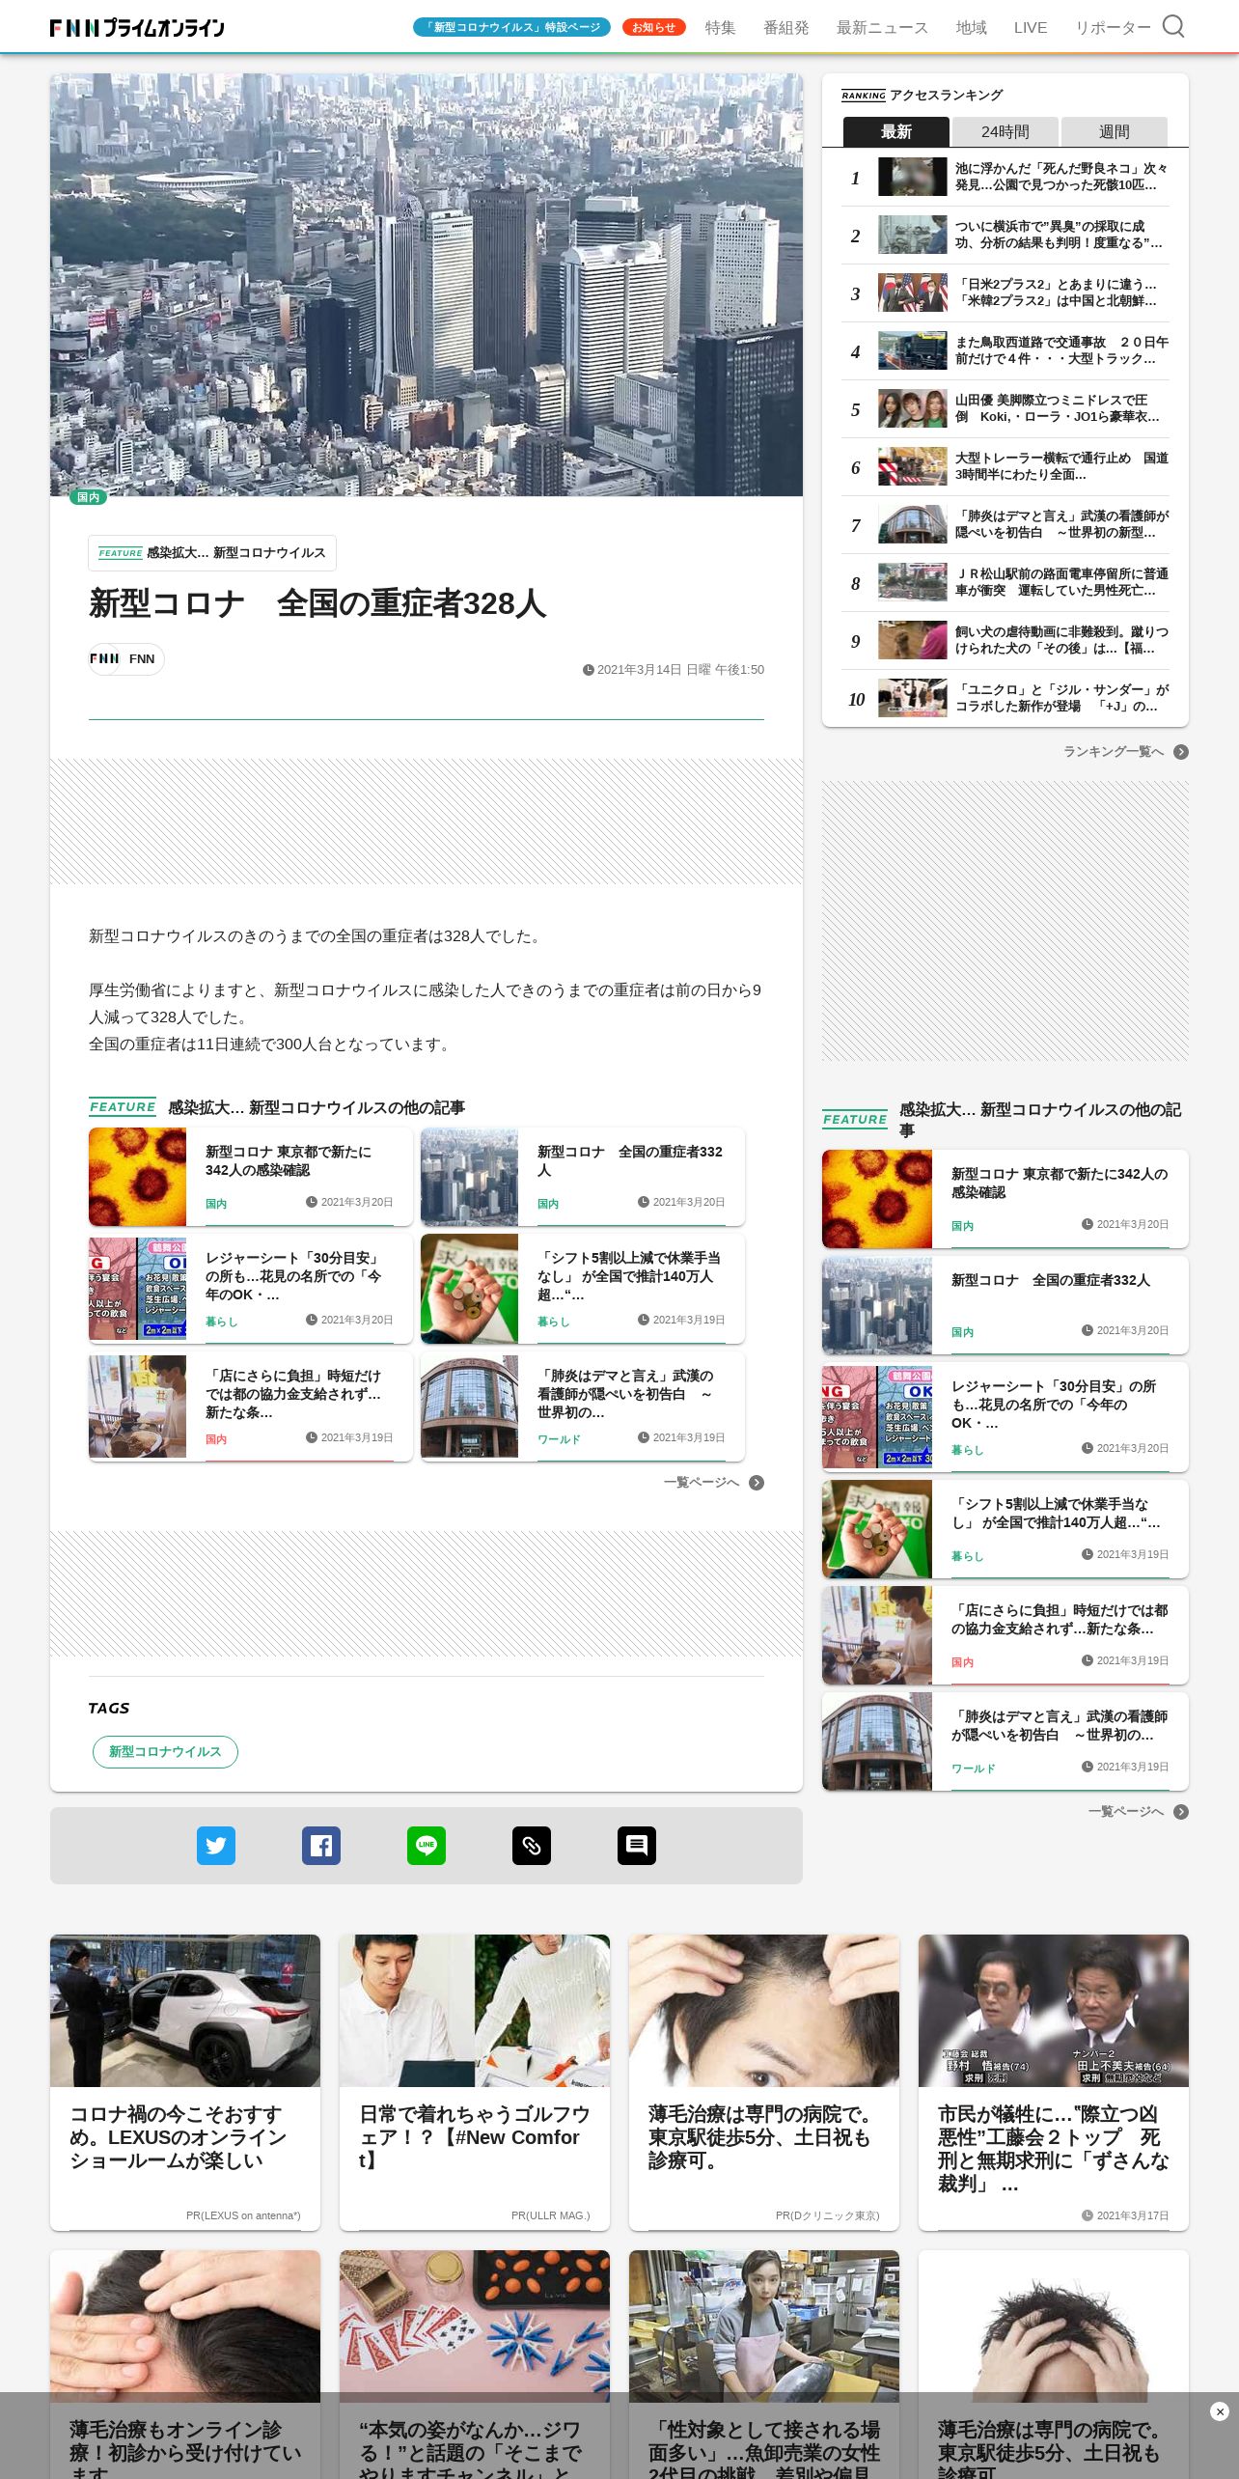The image size is (1239, 2479).
Task: Open main column card 肺炎はデマと言え
Action: (x=583, y=1407)
